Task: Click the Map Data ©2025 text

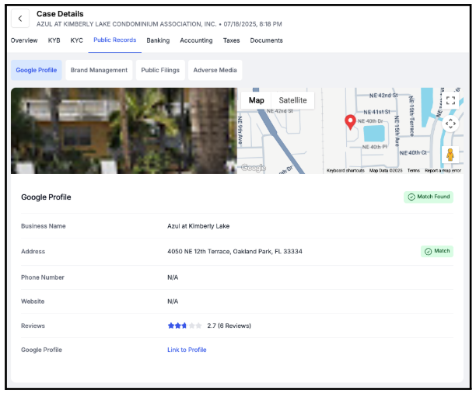Action: 386,170
